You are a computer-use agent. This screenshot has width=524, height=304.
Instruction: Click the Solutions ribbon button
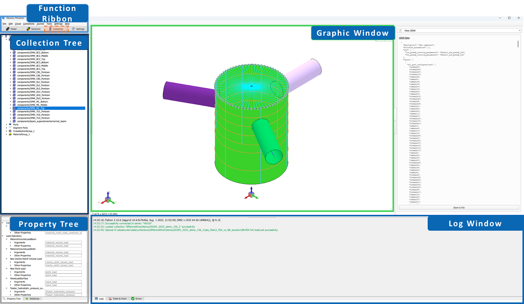(33, 29)
